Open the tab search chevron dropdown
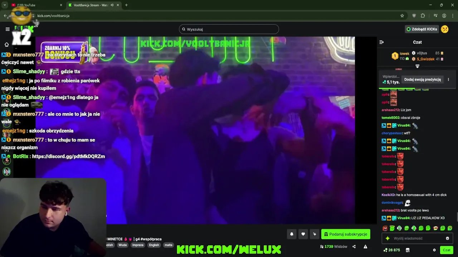This screenshot has width=458, height=257. [5, 5]
